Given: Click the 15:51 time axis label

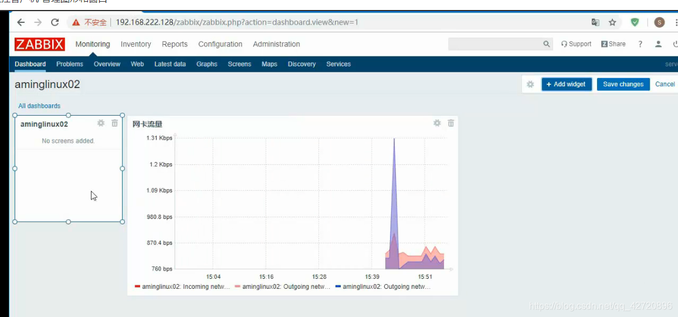Looking at the screenshot, I should (425, 276).
